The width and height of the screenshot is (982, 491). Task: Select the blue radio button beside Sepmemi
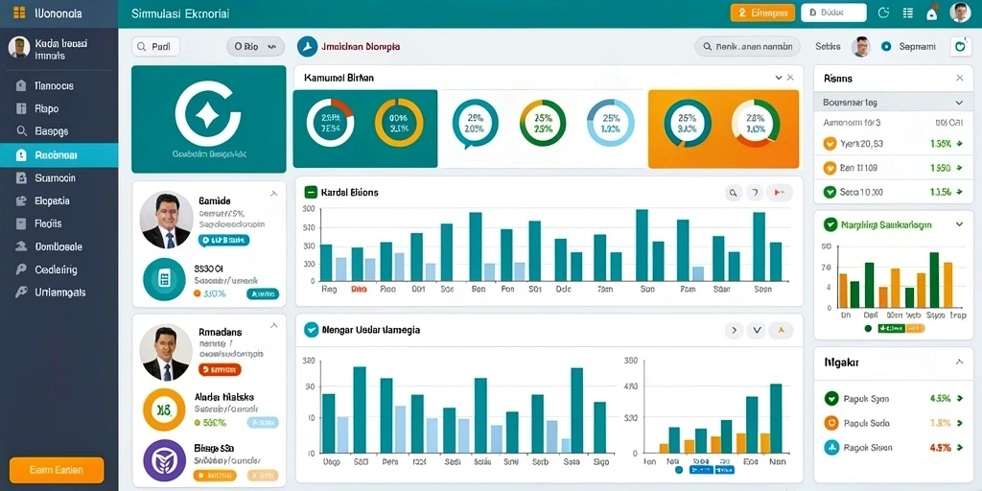(885, 46)
